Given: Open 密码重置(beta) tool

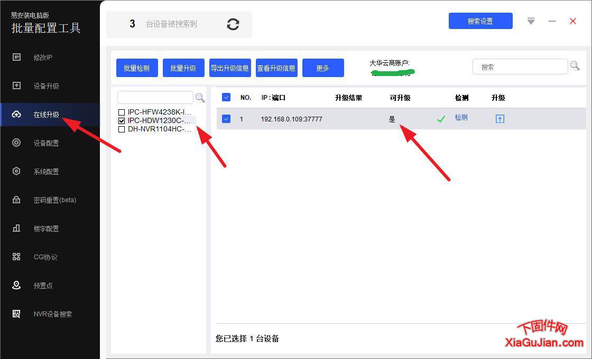Looking at the screenshot, I should [x=50, y=200].
